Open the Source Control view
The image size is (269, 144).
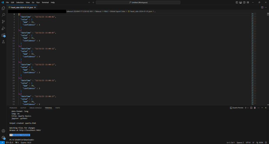click(4, 22)
